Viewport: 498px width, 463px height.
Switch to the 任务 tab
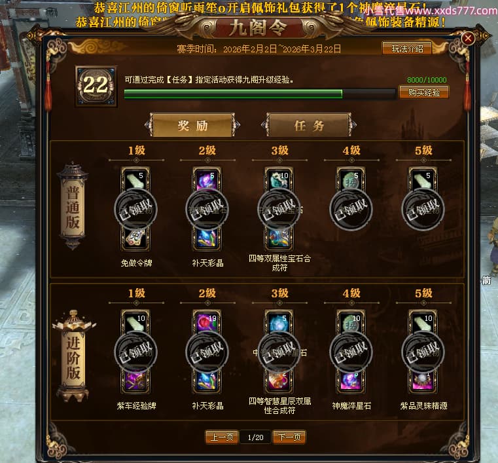coord(309,126)
